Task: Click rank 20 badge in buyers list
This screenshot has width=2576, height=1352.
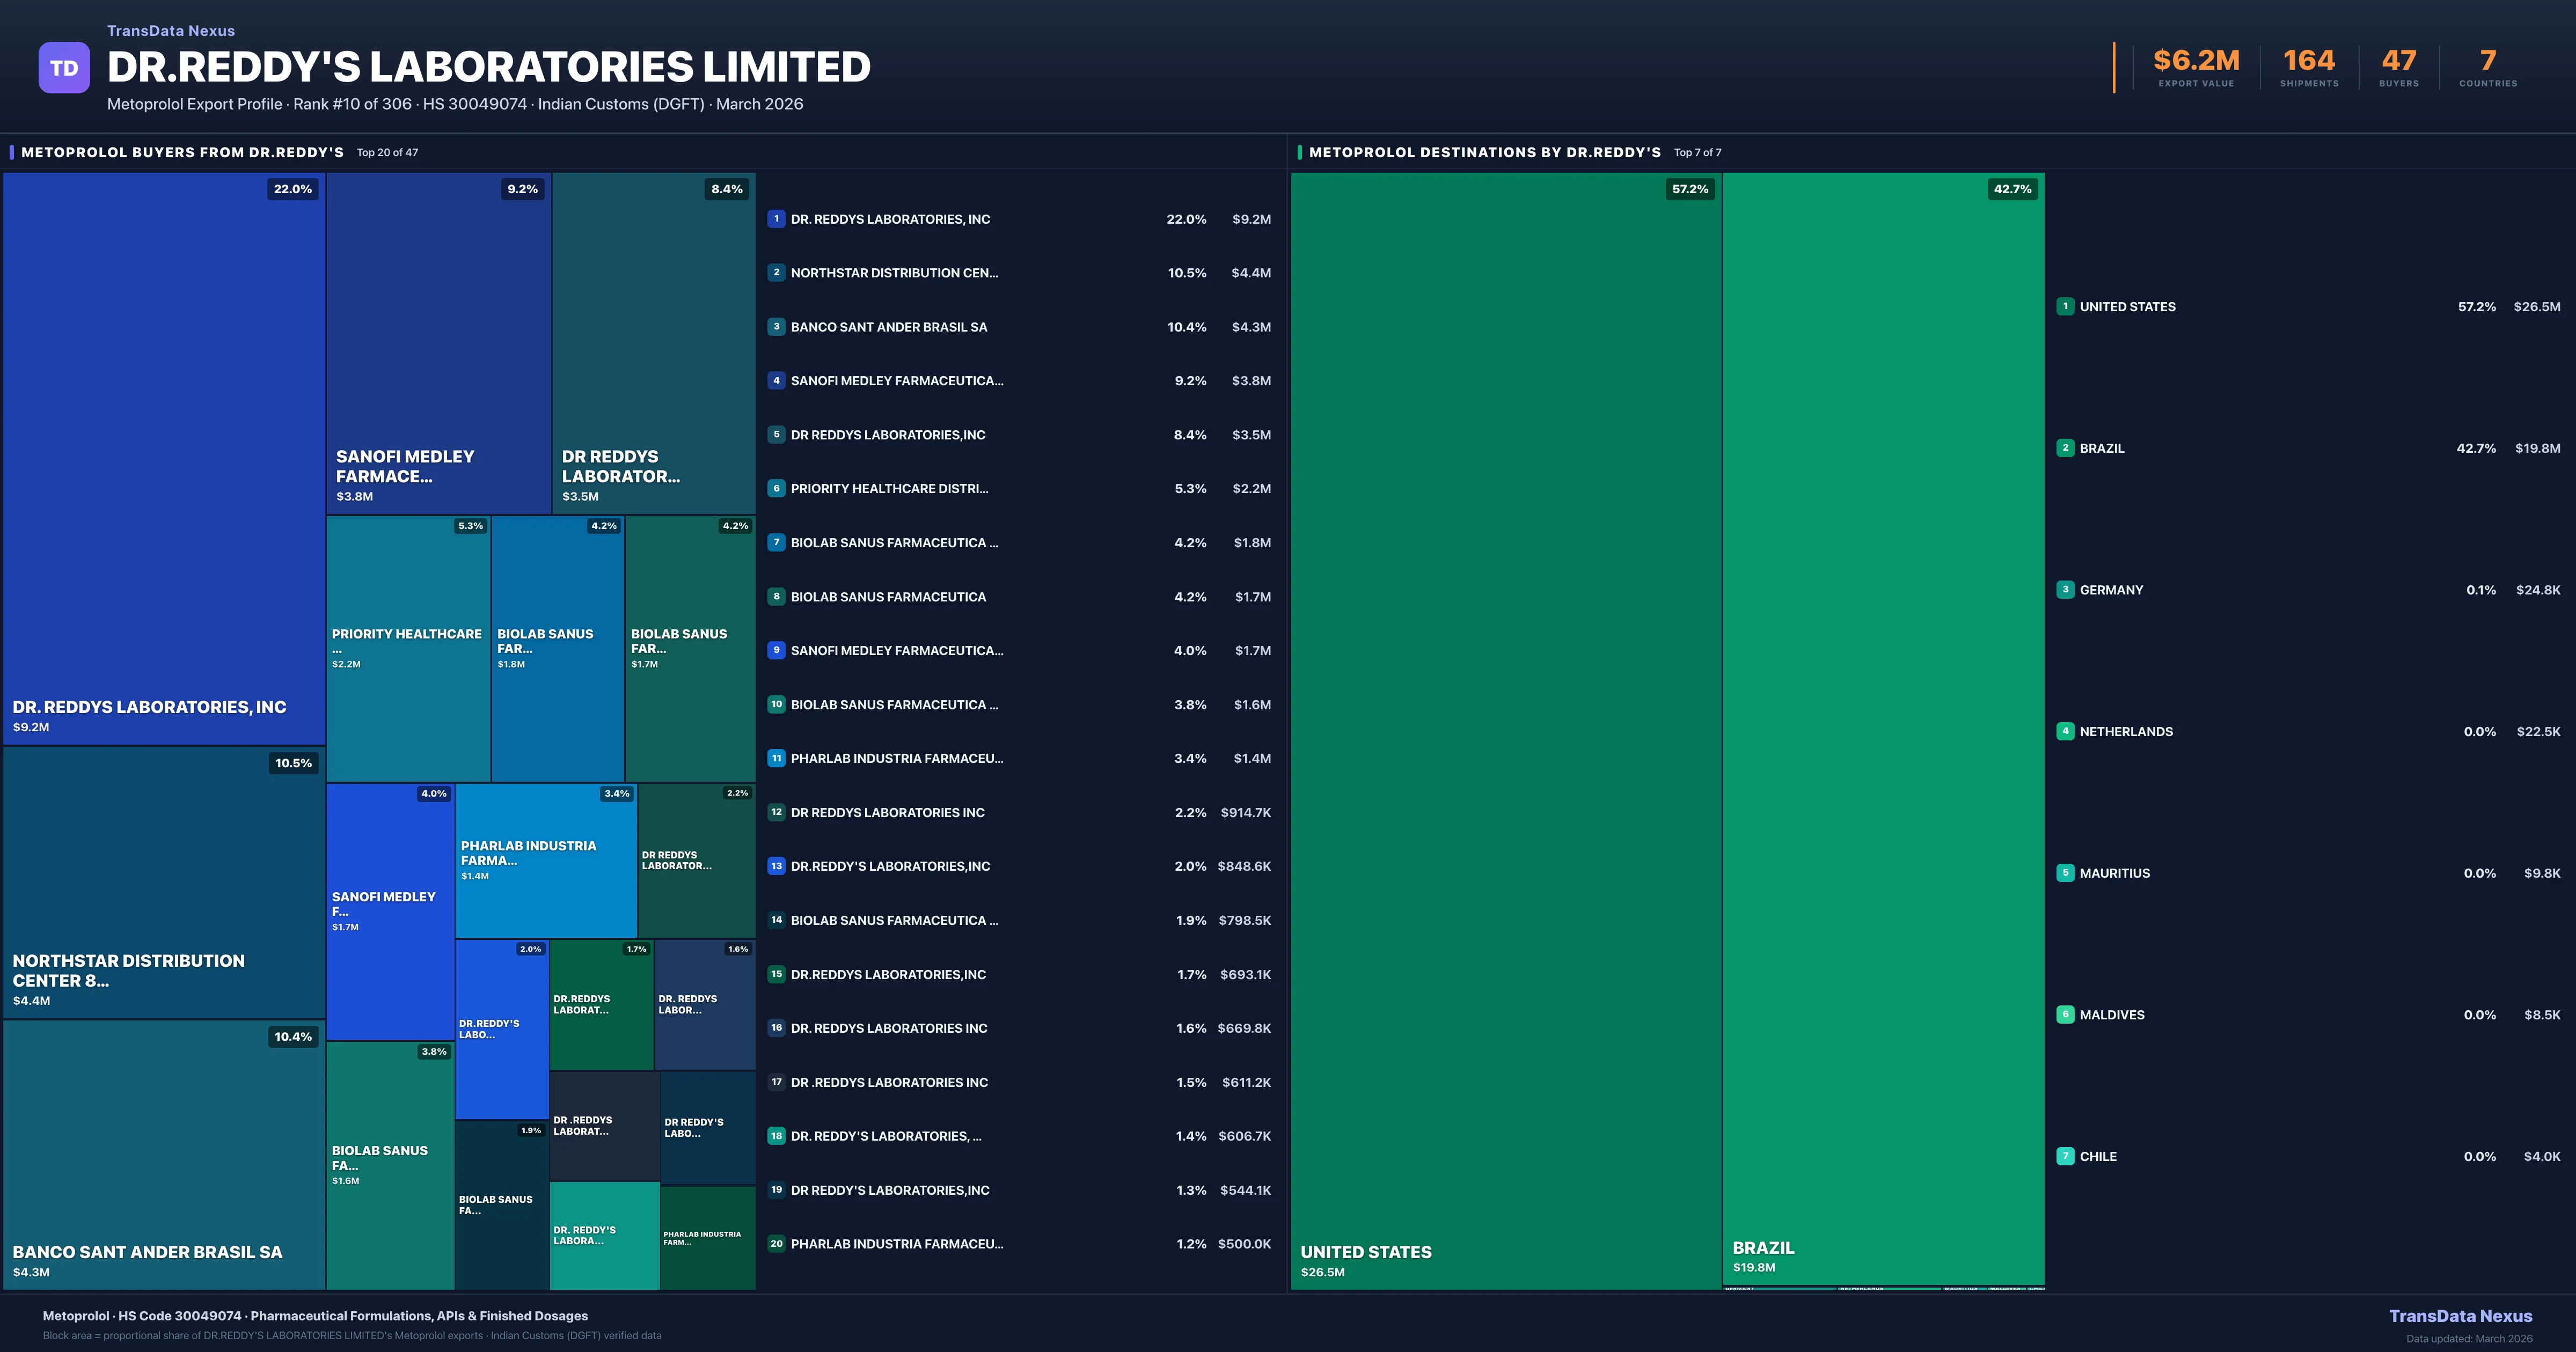Action: point(776,1244)
